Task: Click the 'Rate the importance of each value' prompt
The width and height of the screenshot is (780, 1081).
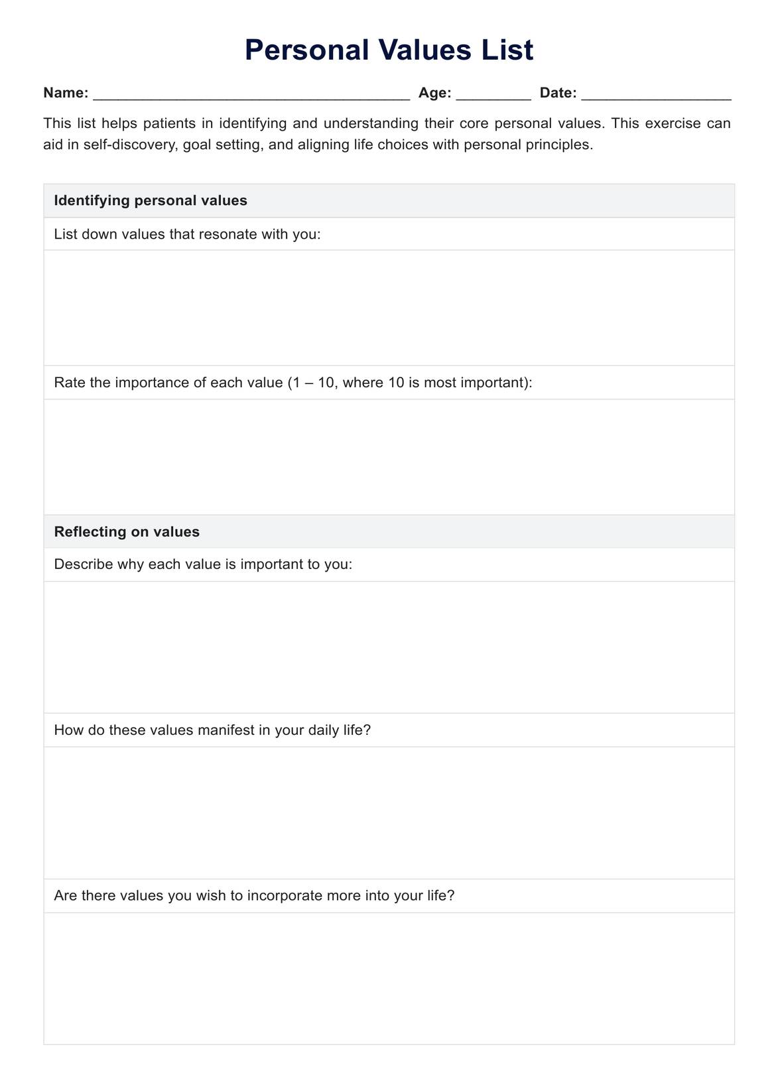Action: tap(293, 383)
